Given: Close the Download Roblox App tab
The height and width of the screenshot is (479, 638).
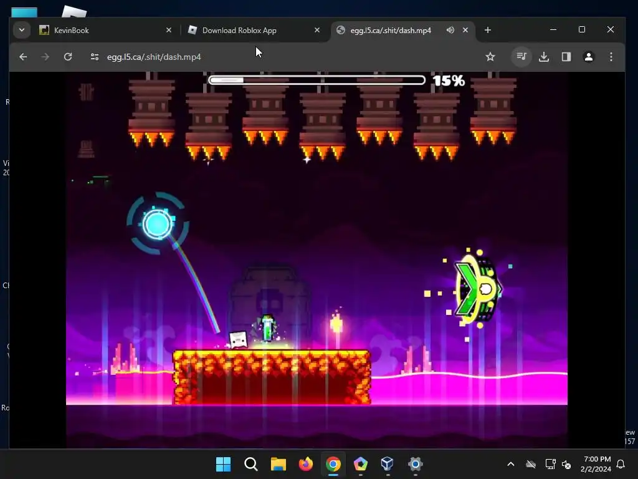Looking at the screenshot, I should (x=317, y=30).
